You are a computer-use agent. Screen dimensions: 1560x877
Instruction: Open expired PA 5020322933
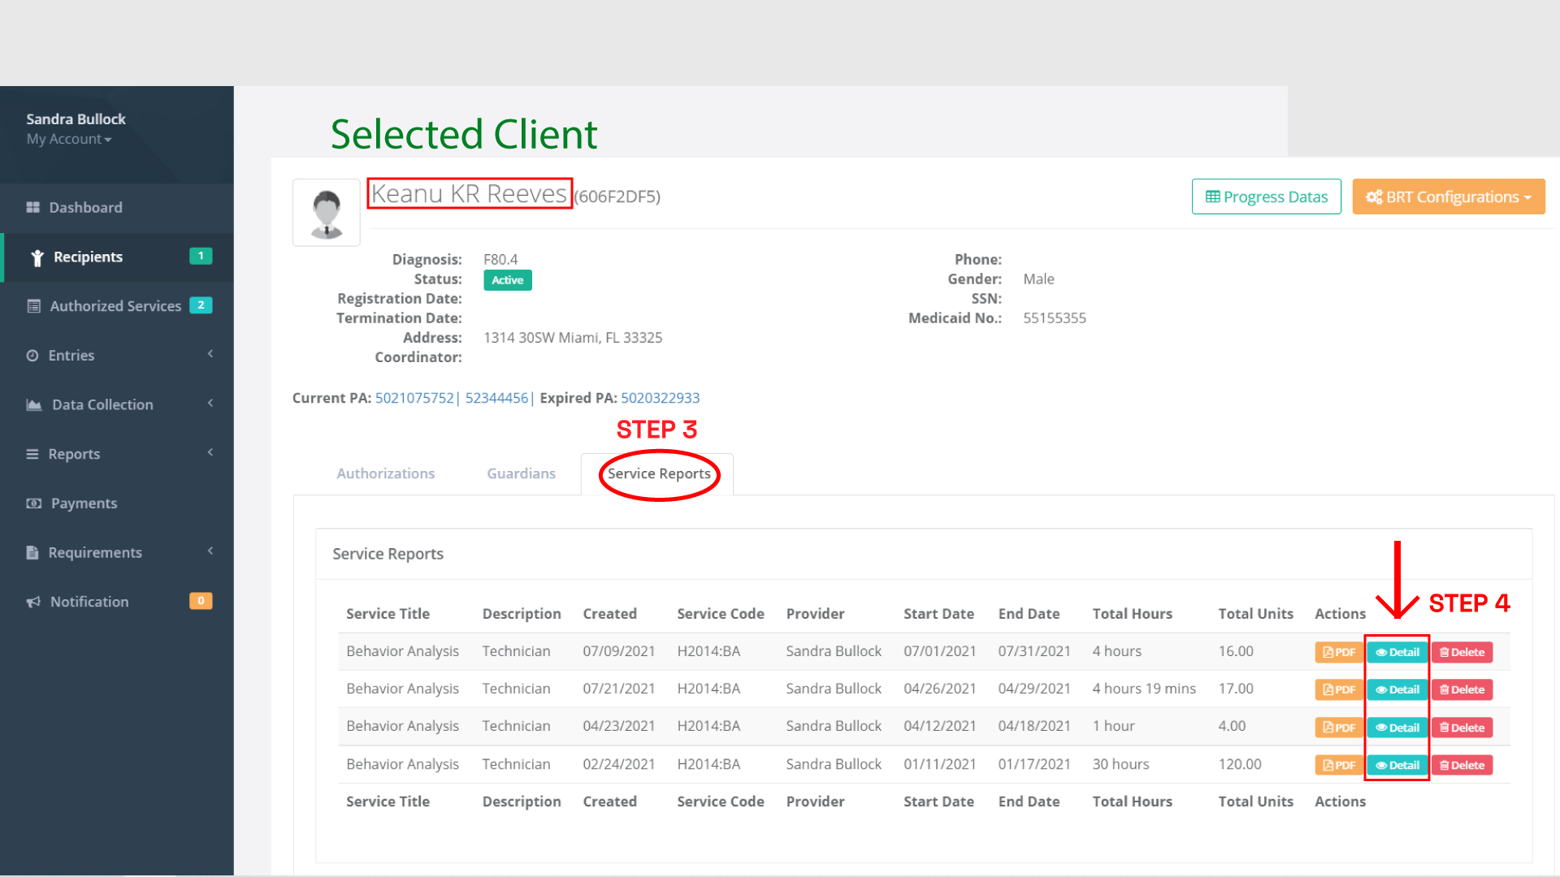point(660,397)
